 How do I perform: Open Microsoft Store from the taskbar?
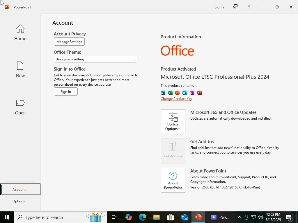171,217
